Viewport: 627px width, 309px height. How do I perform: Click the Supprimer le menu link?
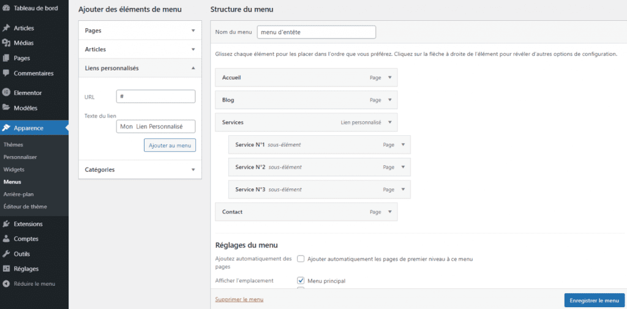[239, 299]
